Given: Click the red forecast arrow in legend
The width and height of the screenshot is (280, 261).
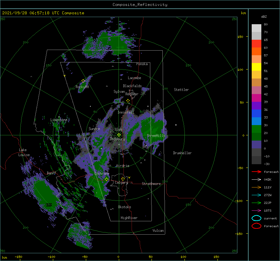Looking at the screenshot, I should point(256,172).
